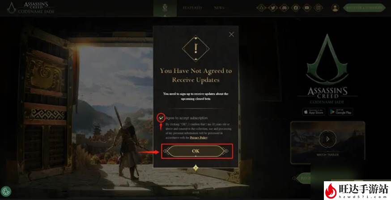The height and width of the screenshot is (200, 391).
Task: Play the Watch Trailer video
Action: pos(327,139)
